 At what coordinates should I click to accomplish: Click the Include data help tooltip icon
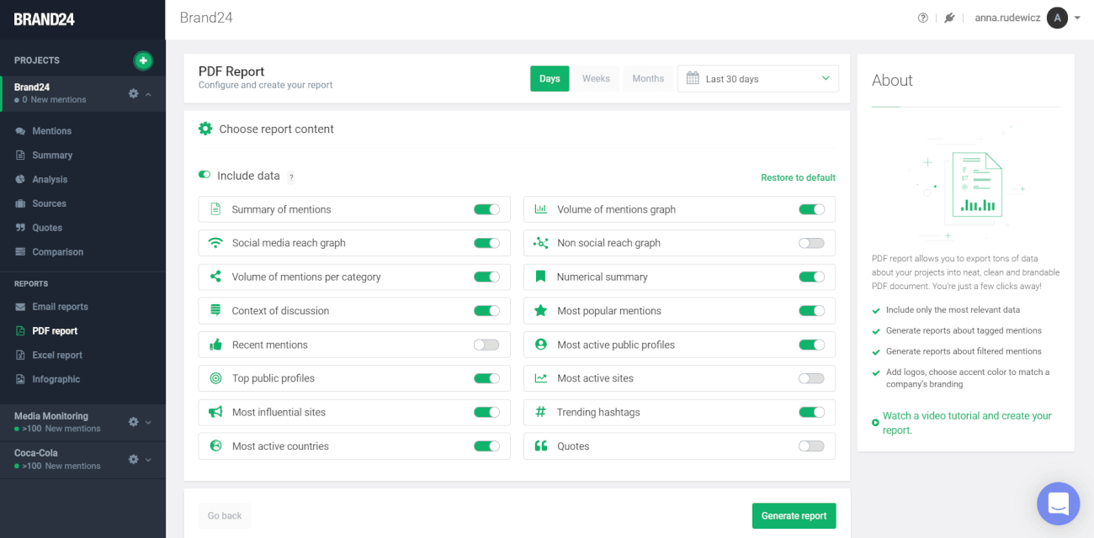click(x=291, y=177)
